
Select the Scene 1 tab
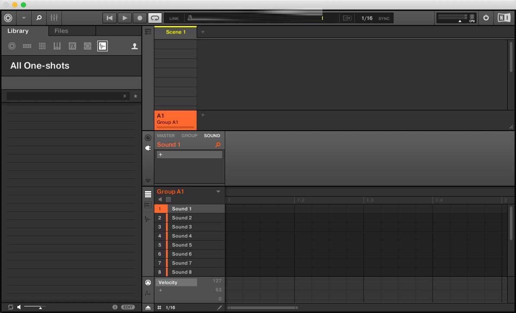coord(175,32)
